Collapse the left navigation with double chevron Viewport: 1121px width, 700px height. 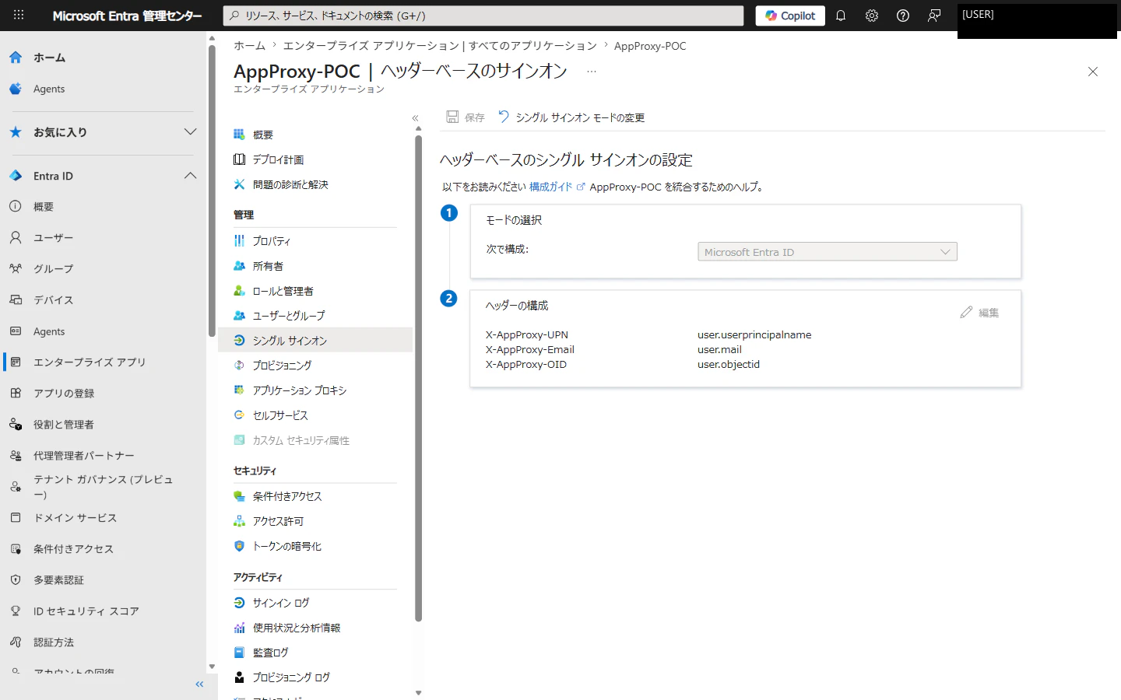click(199, 684)
